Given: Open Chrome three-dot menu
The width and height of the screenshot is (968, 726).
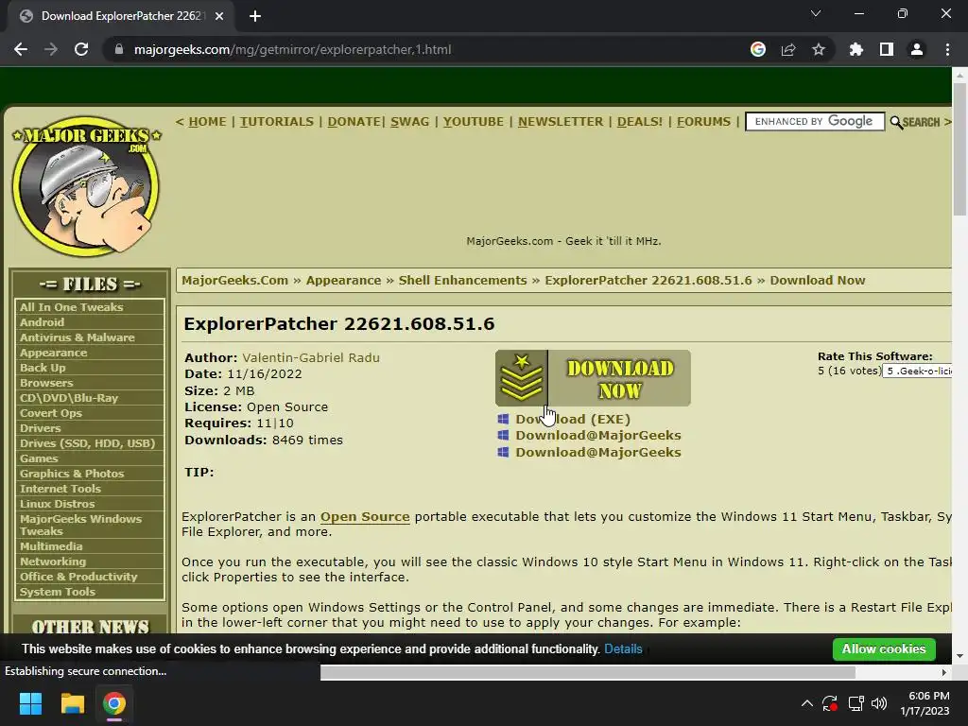Looking at the screenshot, I should point(947,49).
